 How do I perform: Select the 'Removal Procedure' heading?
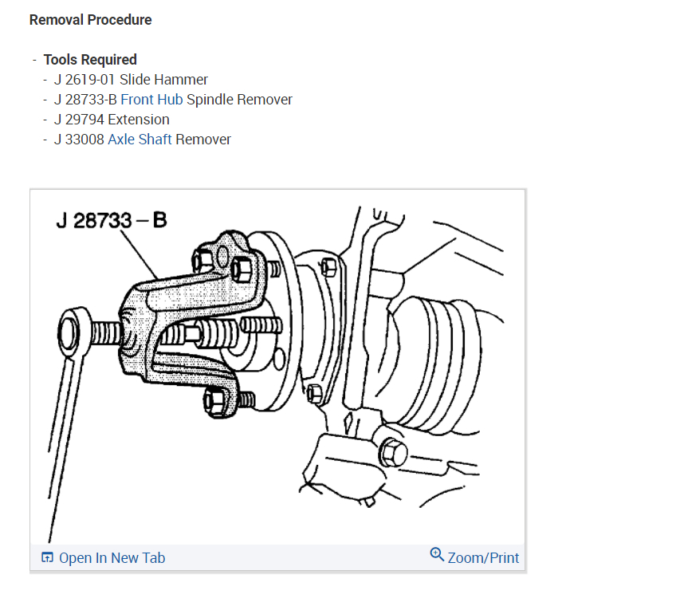(x=91, y=20)
